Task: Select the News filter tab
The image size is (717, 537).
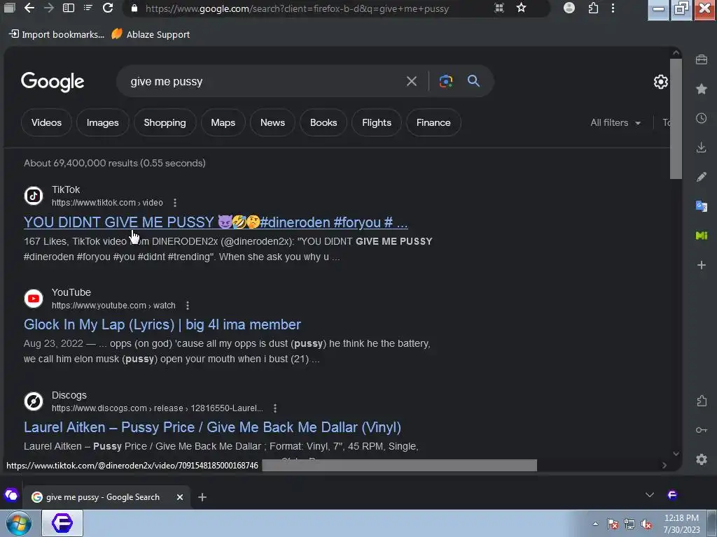Action: (272, 122)
